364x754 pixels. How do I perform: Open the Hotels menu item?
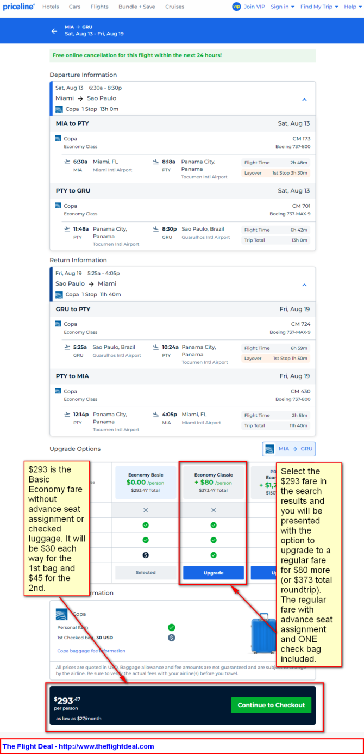click(x=51, y=7)
